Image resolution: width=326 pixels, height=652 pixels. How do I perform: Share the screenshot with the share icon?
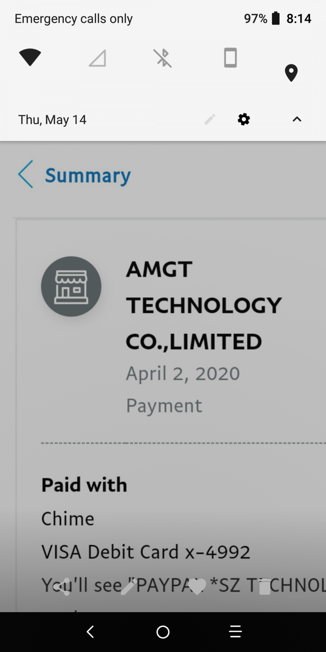tap(62, 587)
